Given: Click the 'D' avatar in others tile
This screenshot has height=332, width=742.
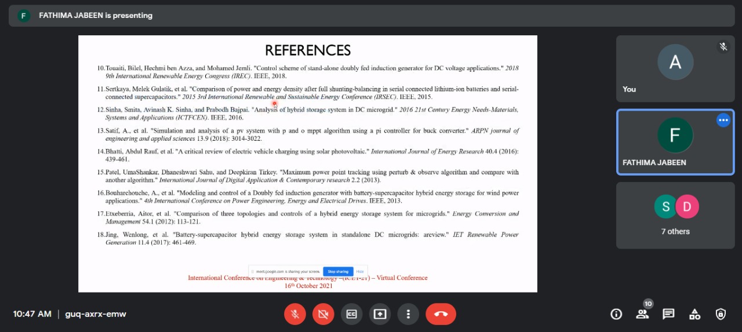Looking at the screenshot, I should 687,207.
